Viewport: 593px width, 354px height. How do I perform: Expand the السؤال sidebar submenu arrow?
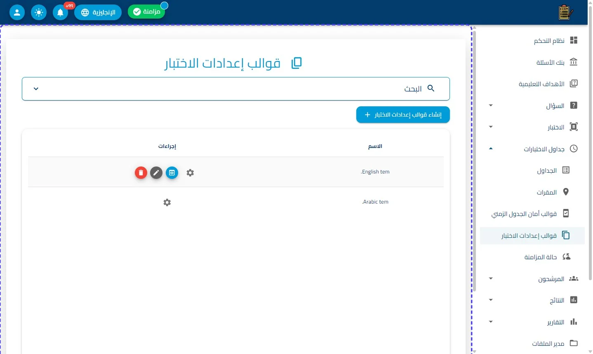[491, 105]
